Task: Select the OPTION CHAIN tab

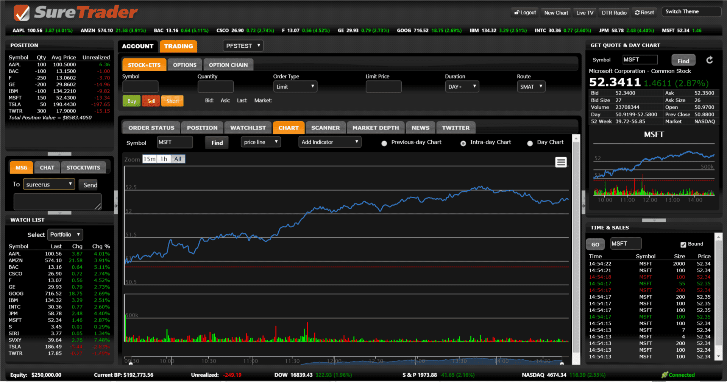Action: (228, 65)
